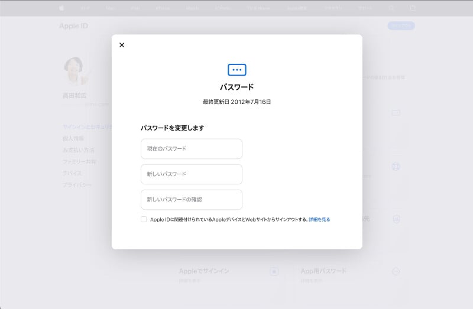Screen dimensions: 473x309
Task: Close the password dialog with the X
Action: 122,45
